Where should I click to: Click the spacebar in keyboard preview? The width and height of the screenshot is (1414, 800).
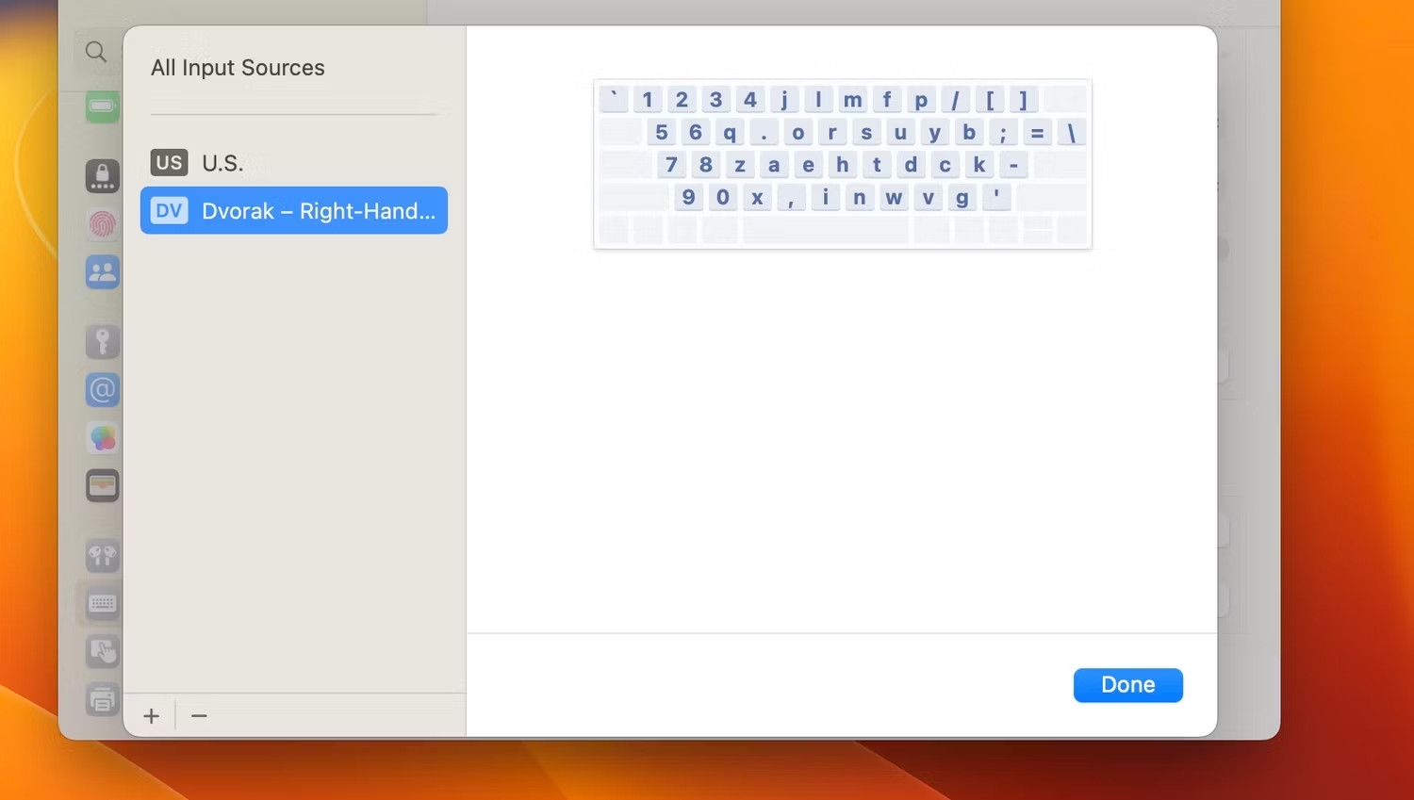click(826, 230)
